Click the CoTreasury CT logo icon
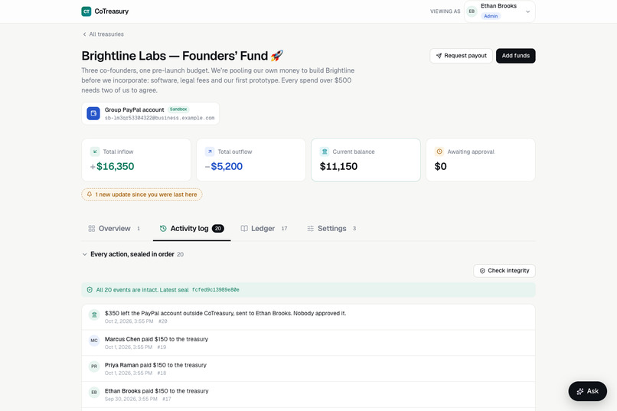The width and height of the screenshot is (617, 411). click(x=87, y=11)
